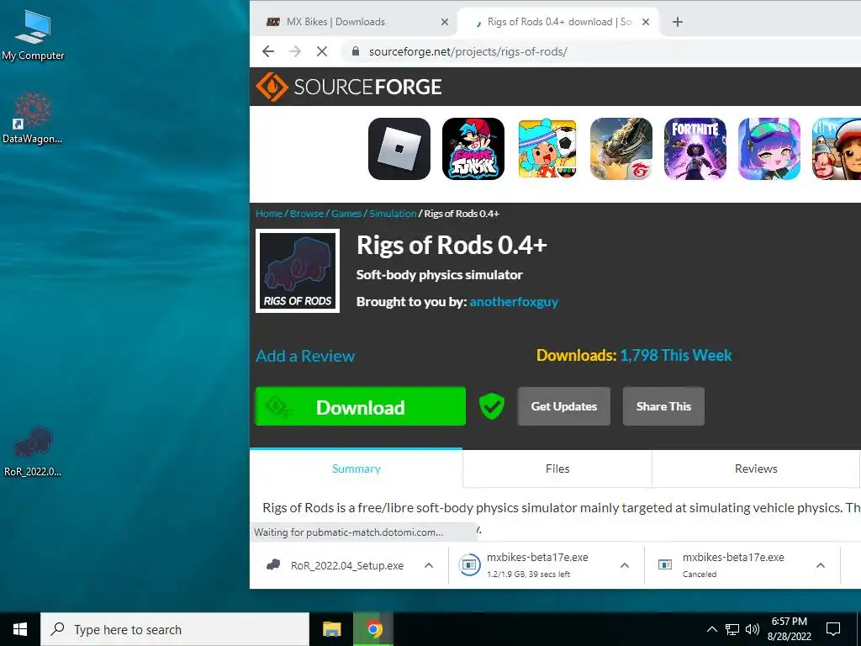
Task: Click the volume speaker tray icon
Action: click(x=753, y=629)
